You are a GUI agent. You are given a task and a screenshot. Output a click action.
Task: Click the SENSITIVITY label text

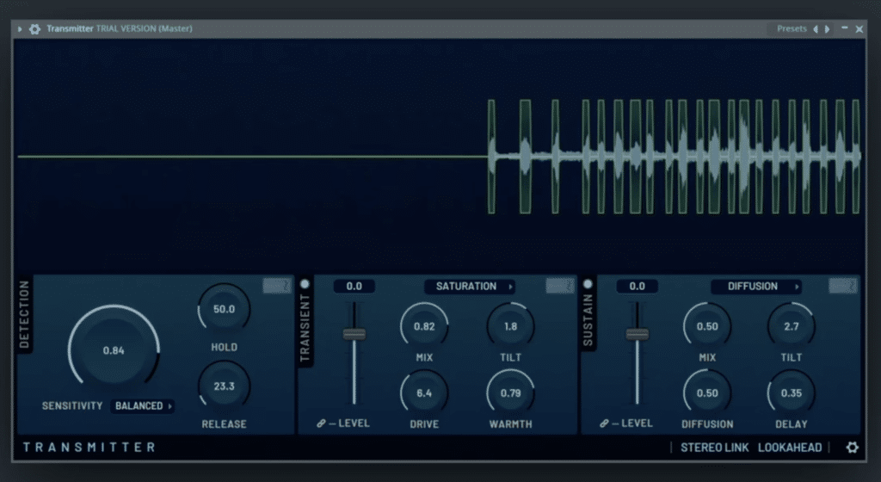point(72,405)
